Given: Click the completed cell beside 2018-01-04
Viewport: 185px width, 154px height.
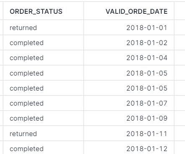Looking at the screenshot, I should (44, 58).
